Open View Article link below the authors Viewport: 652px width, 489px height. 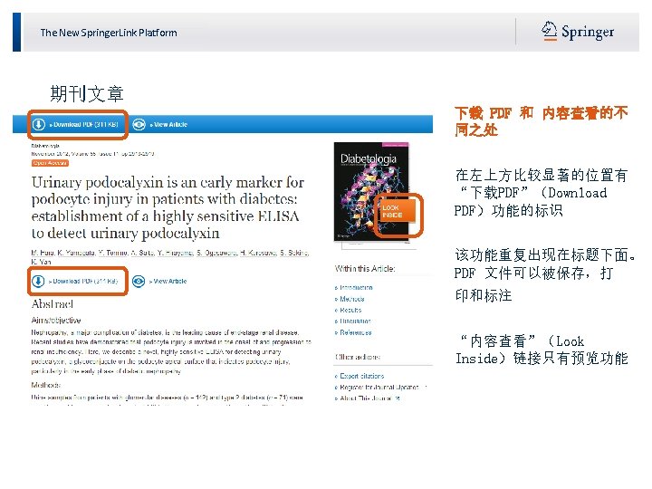168,281
